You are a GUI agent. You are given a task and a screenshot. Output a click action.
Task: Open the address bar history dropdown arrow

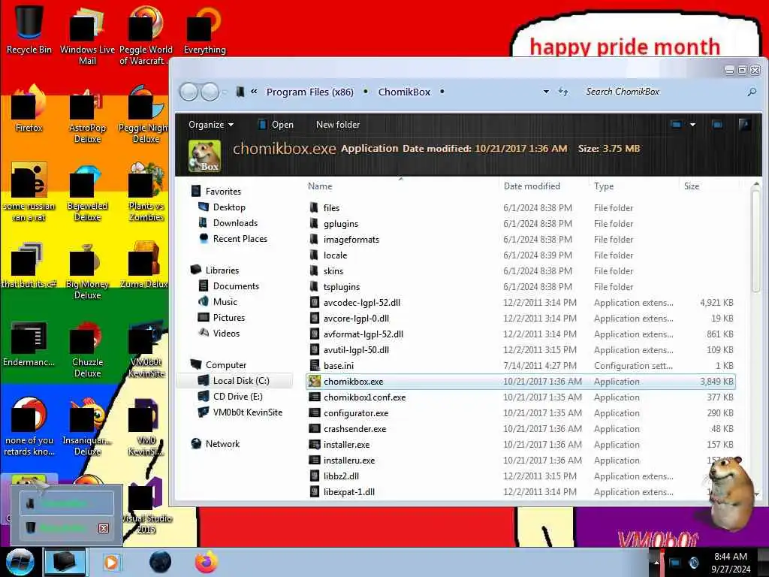[546, 92]
